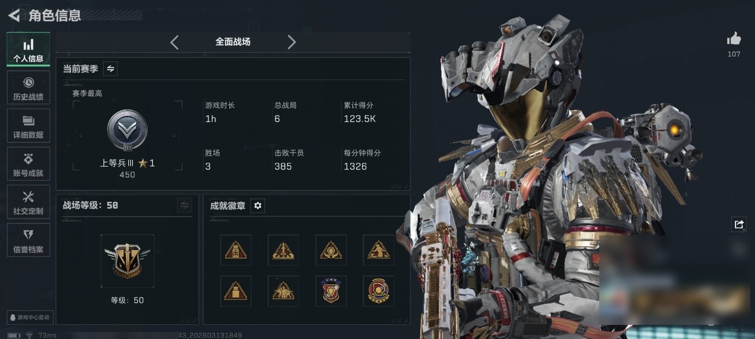Switch to next mode with right chevron
This screenshot has width=755, height=339.
[x=292, y=42]
